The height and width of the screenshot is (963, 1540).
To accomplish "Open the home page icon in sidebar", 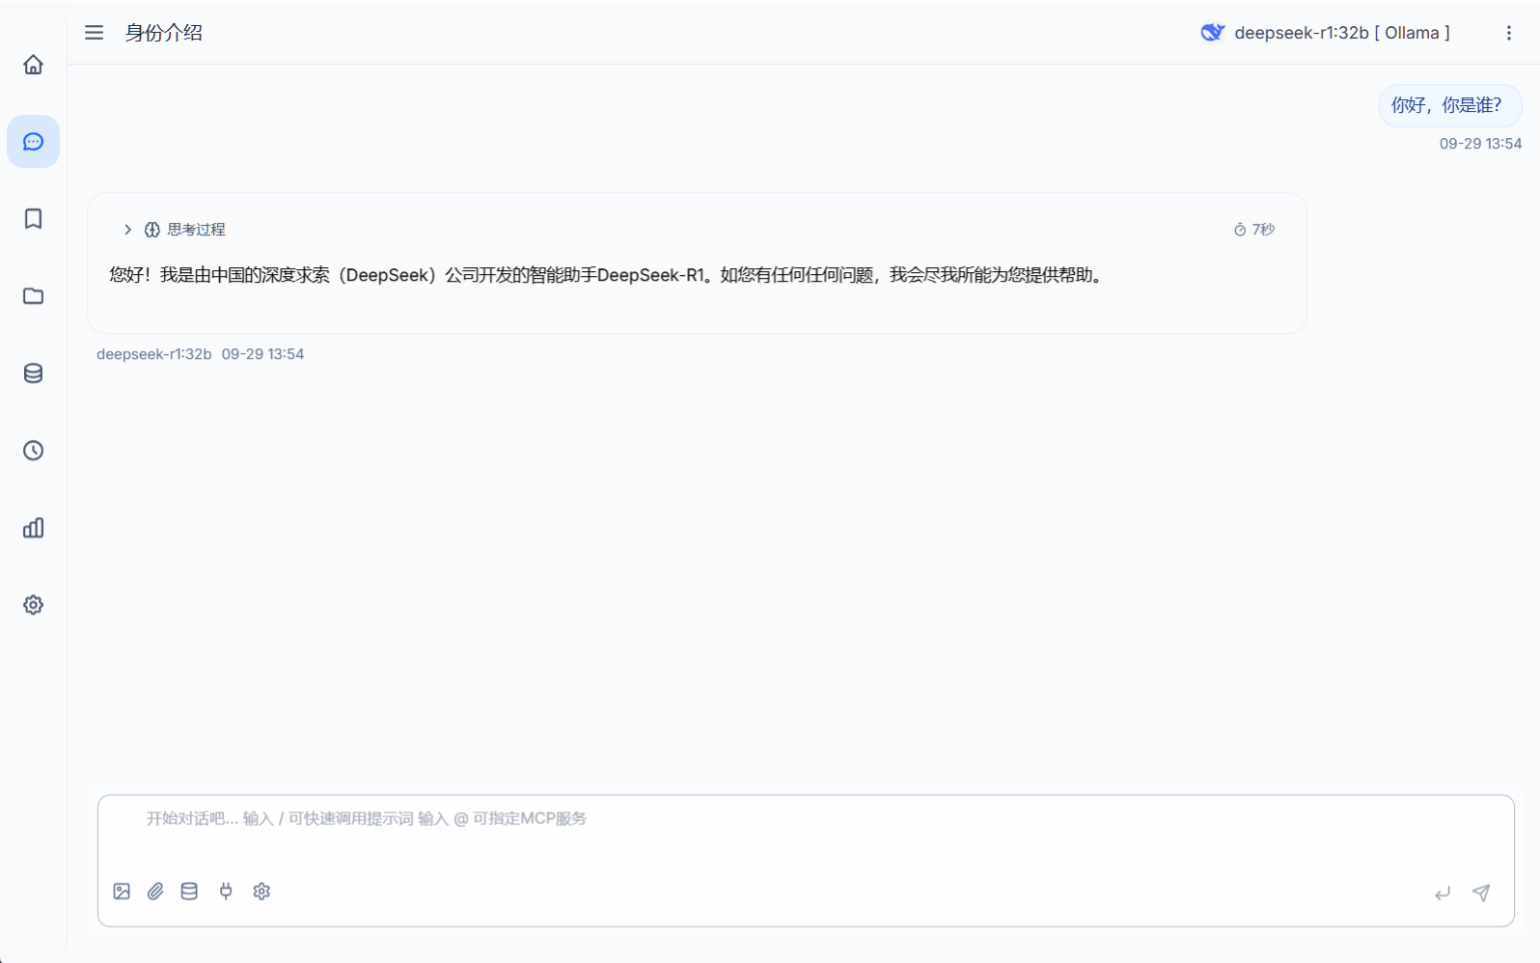I will (33, 65).
